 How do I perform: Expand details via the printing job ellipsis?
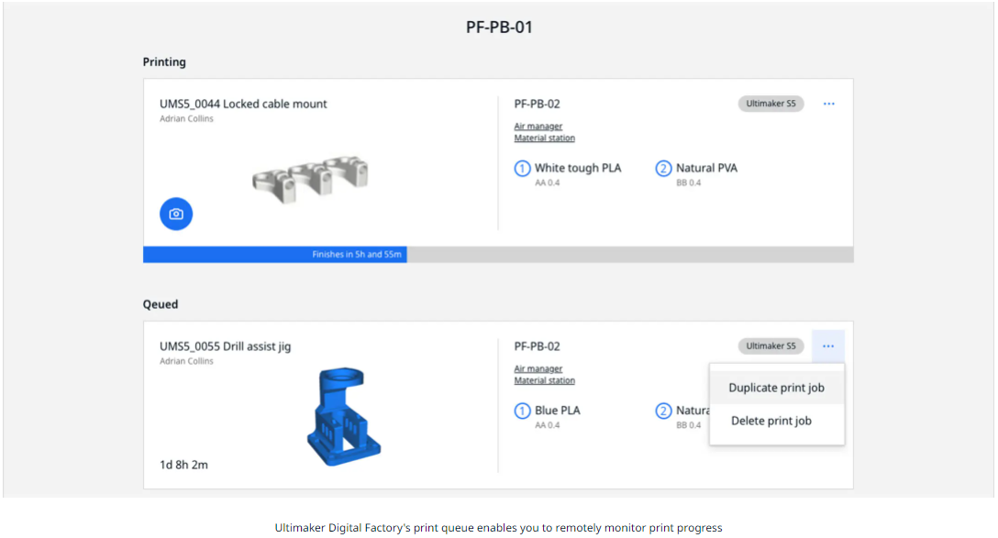[x=828, y=104]
